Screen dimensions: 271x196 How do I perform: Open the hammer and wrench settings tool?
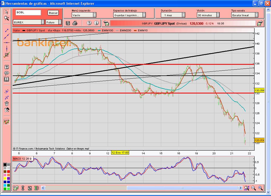point(7,110)
